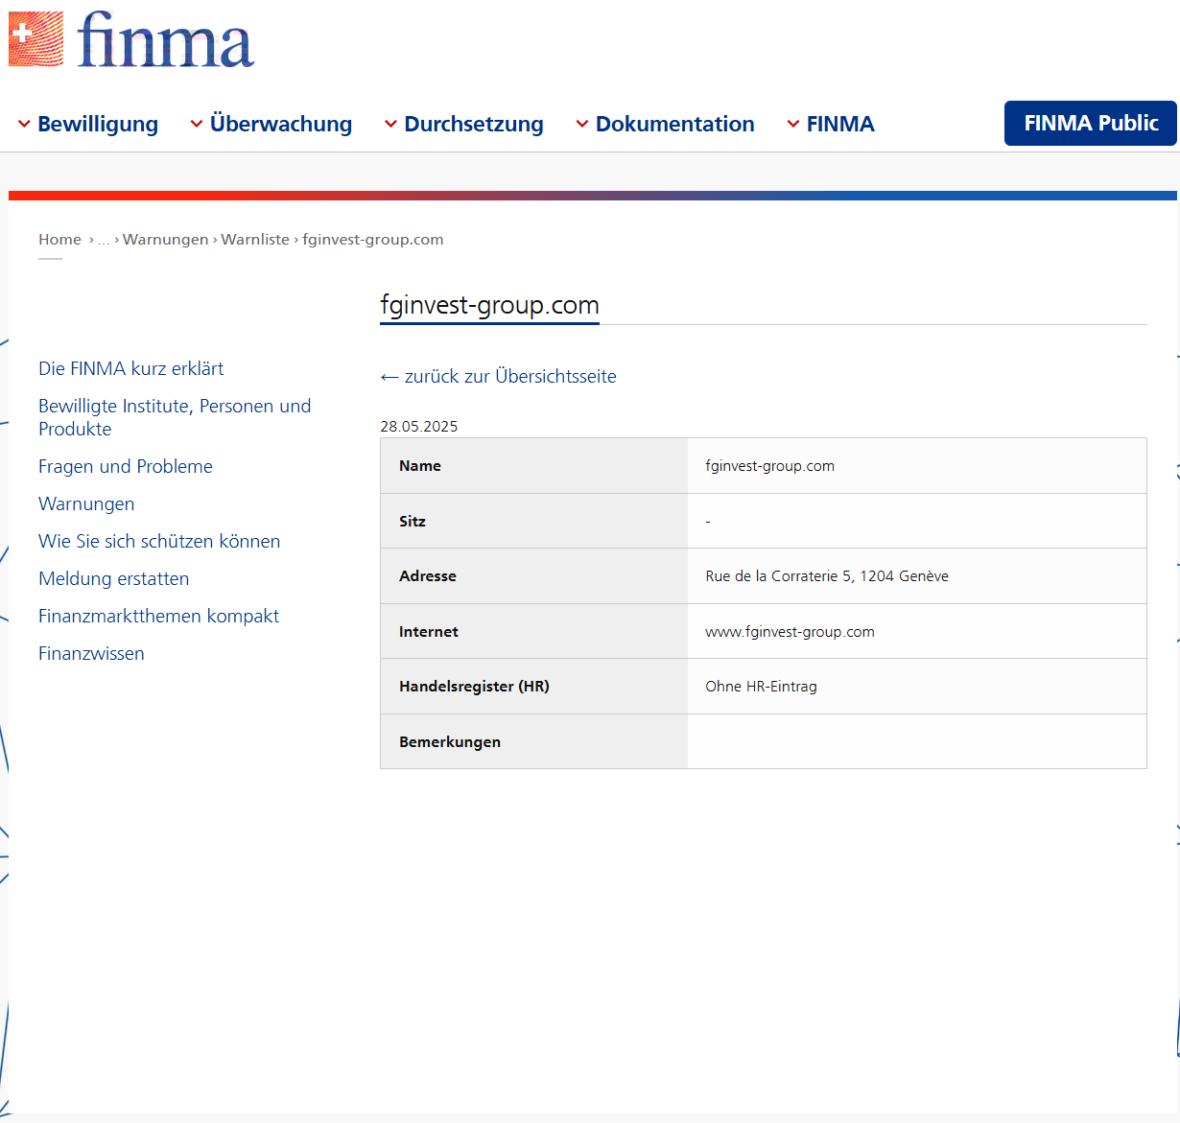The image size is (1180, 1123).
Task: Open Die FINMA kurz erklärt
Action: pyautogui.click(x=131, y=368)
